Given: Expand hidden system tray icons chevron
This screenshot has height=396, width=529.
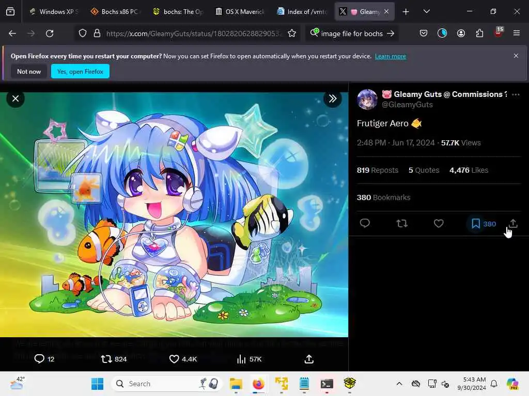Looking at the screenshot, I should [399, 384].
